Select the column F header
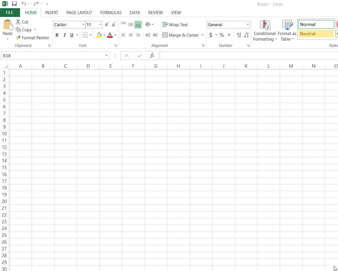 [x=133, y=66]
